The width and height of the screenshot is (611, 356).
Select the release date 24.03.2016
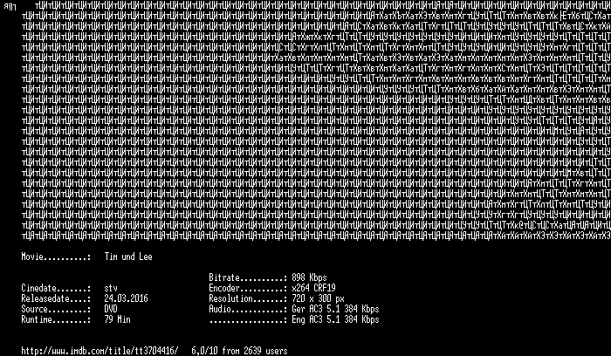pos(126,298)
